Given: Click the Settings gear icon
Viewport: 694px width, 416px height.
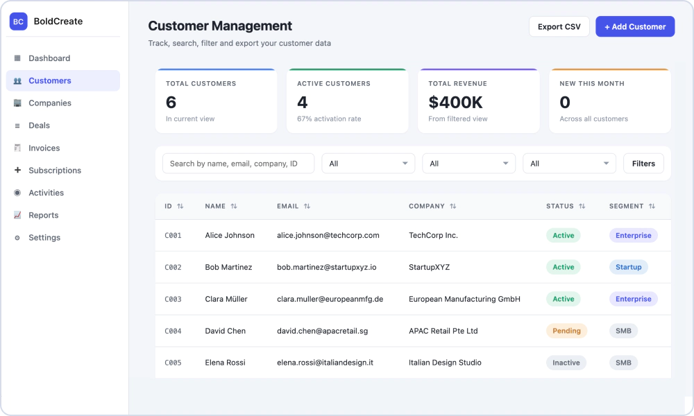Looking at the screenshot, I should point(17,237).
